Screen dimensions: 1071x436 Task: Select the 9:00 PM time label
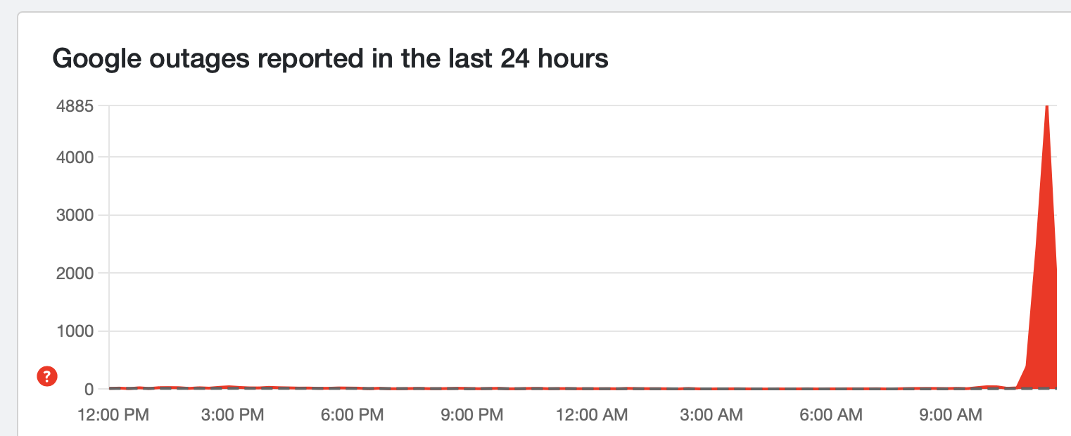tap(471, 415)
